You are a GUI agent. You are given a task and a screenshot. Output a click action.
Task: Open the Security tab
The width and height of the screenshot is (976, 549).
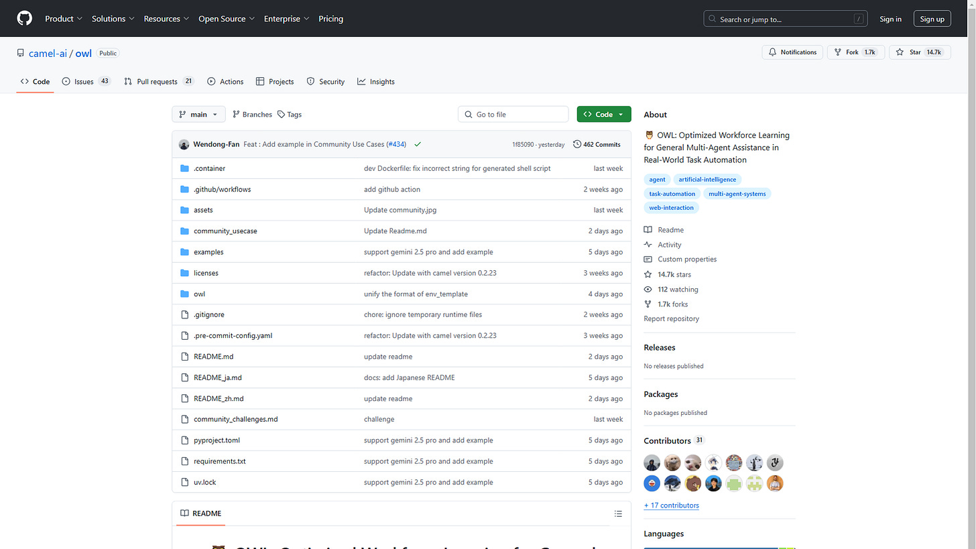[x=326, y=82]
